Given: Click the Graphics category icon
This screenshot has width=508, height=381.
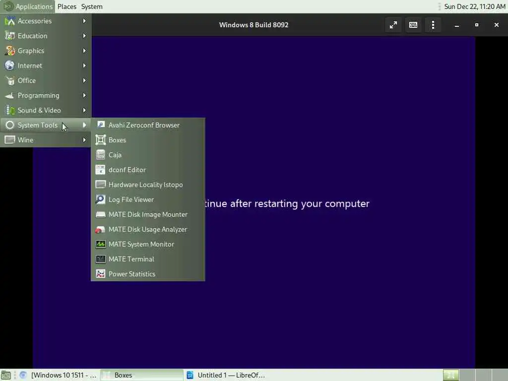Looking at the screenshot, I should [x=10, y=51].
